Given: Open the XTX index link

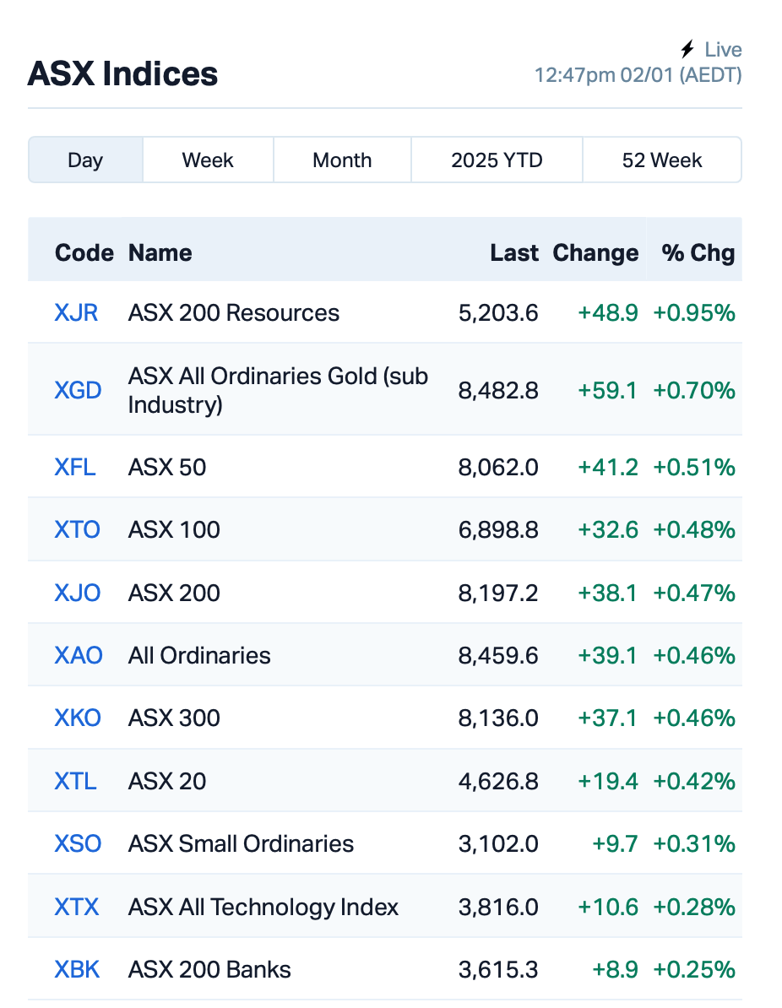Looking at the screenshot, I should [77, 907].
